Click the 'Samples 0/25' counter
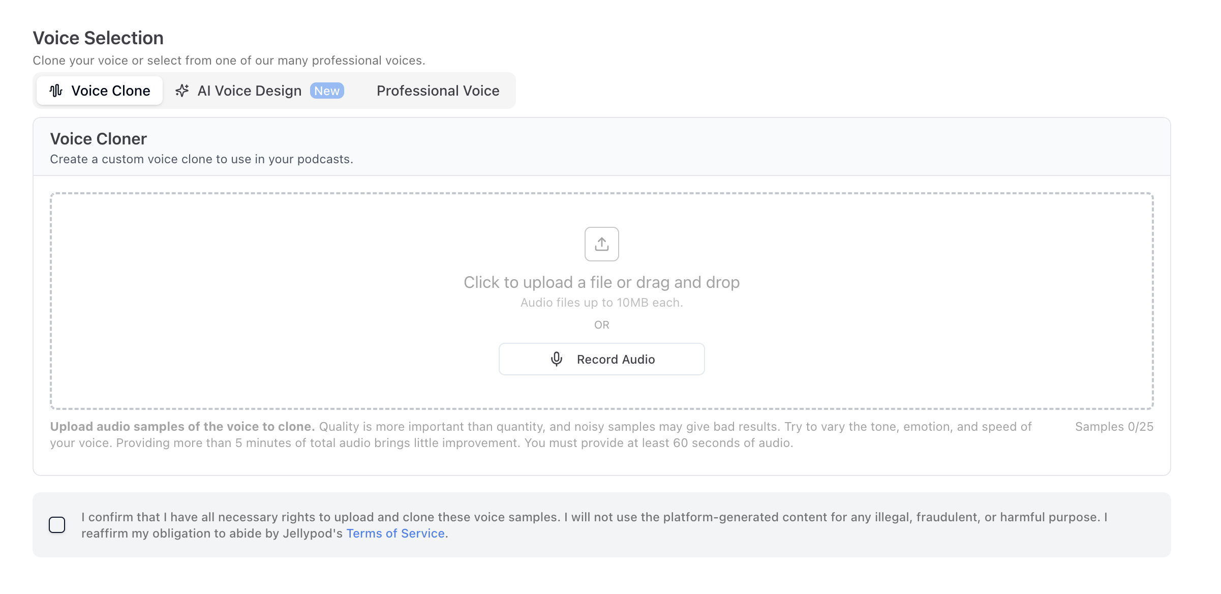The height and width of the screenshot is (594, 1221). [1114, 427]
